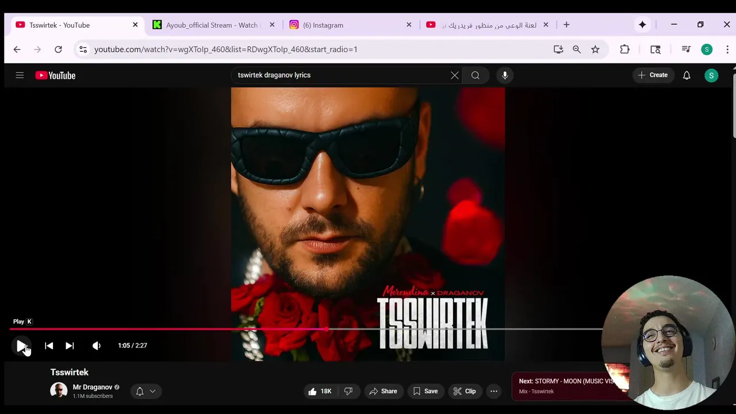Click the 1:05 / 2:27 time display
This screenshot has width=736, height=414.
[x=132, y=346]
